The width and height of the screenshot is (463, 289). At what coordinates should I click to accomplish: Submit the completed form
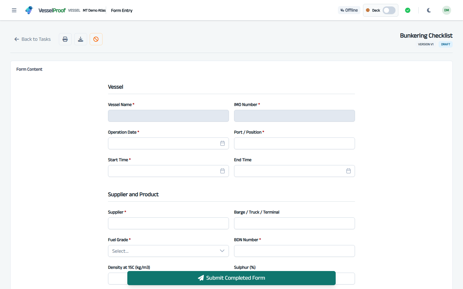pyautogui.click(x=232, y=278)
